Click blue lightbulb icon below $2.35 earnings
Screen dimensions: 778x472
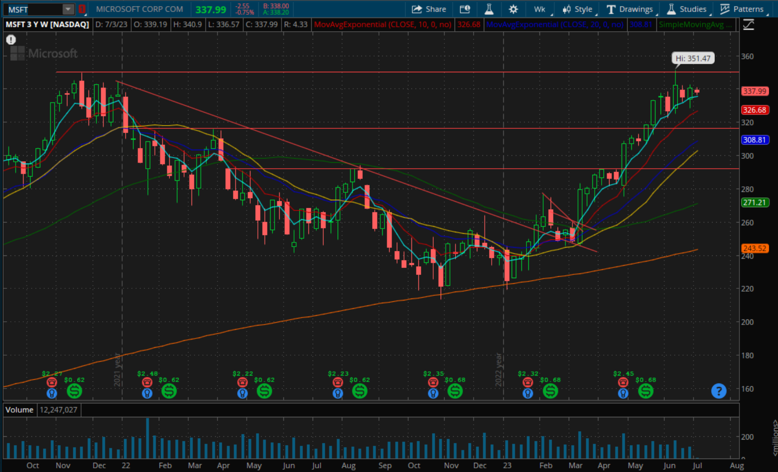pos(433,394)
